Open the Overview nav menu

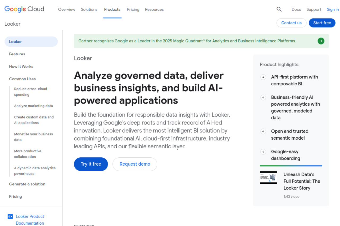pos(67,9)
